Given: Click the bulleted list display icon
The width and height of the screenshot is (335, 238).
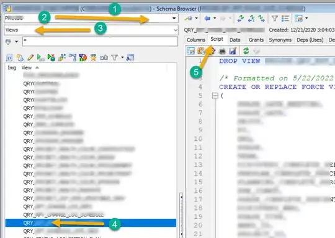Looking at the screenshot, I should (x=285, y=19).
